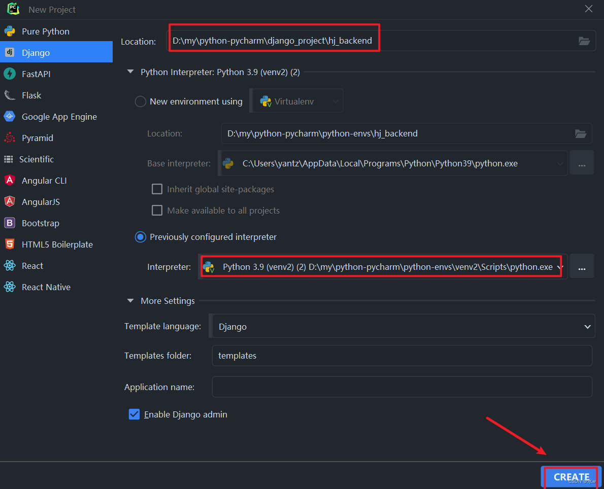604x489 pixels.
Task: Toggle Inherit global site-packages checkbox
Action: point(157,189)
